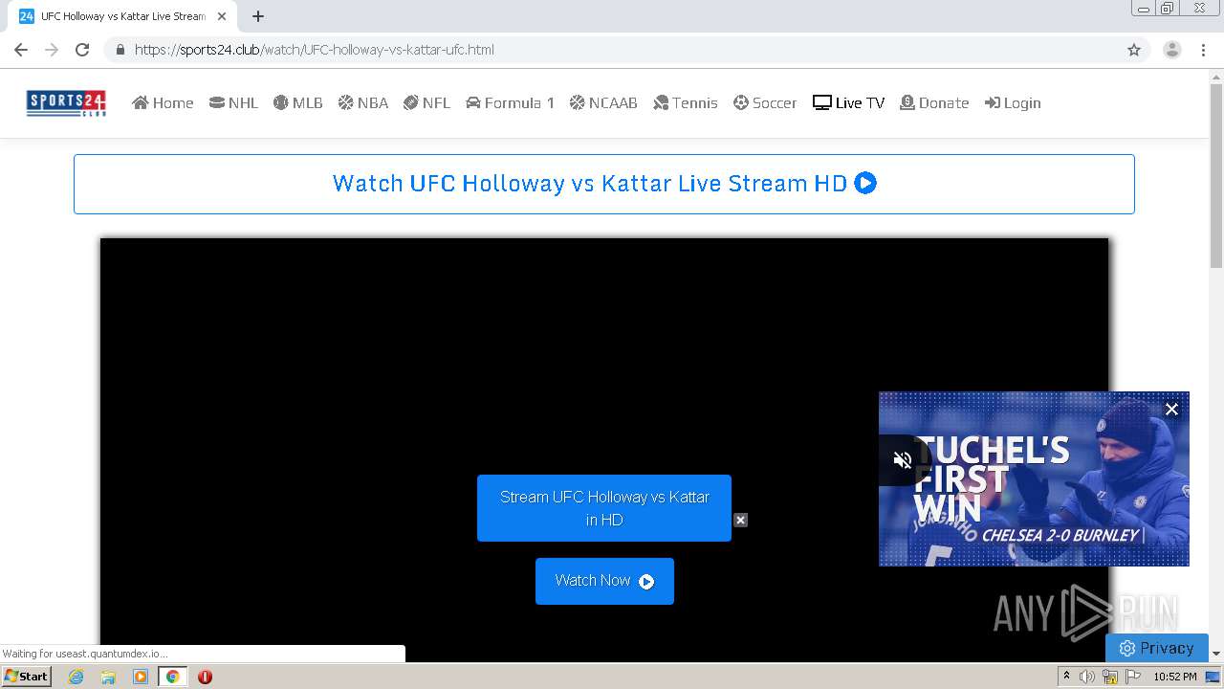Open the Chrome profile avatar
The width and height of the screenshot is (1224, 689).
coord(1172,50)
